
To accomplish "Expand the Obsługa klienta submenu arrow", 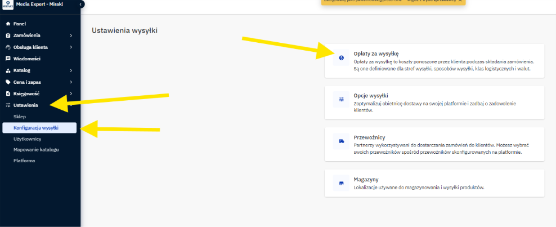I will pyautogui.click(x=71, y=47).
